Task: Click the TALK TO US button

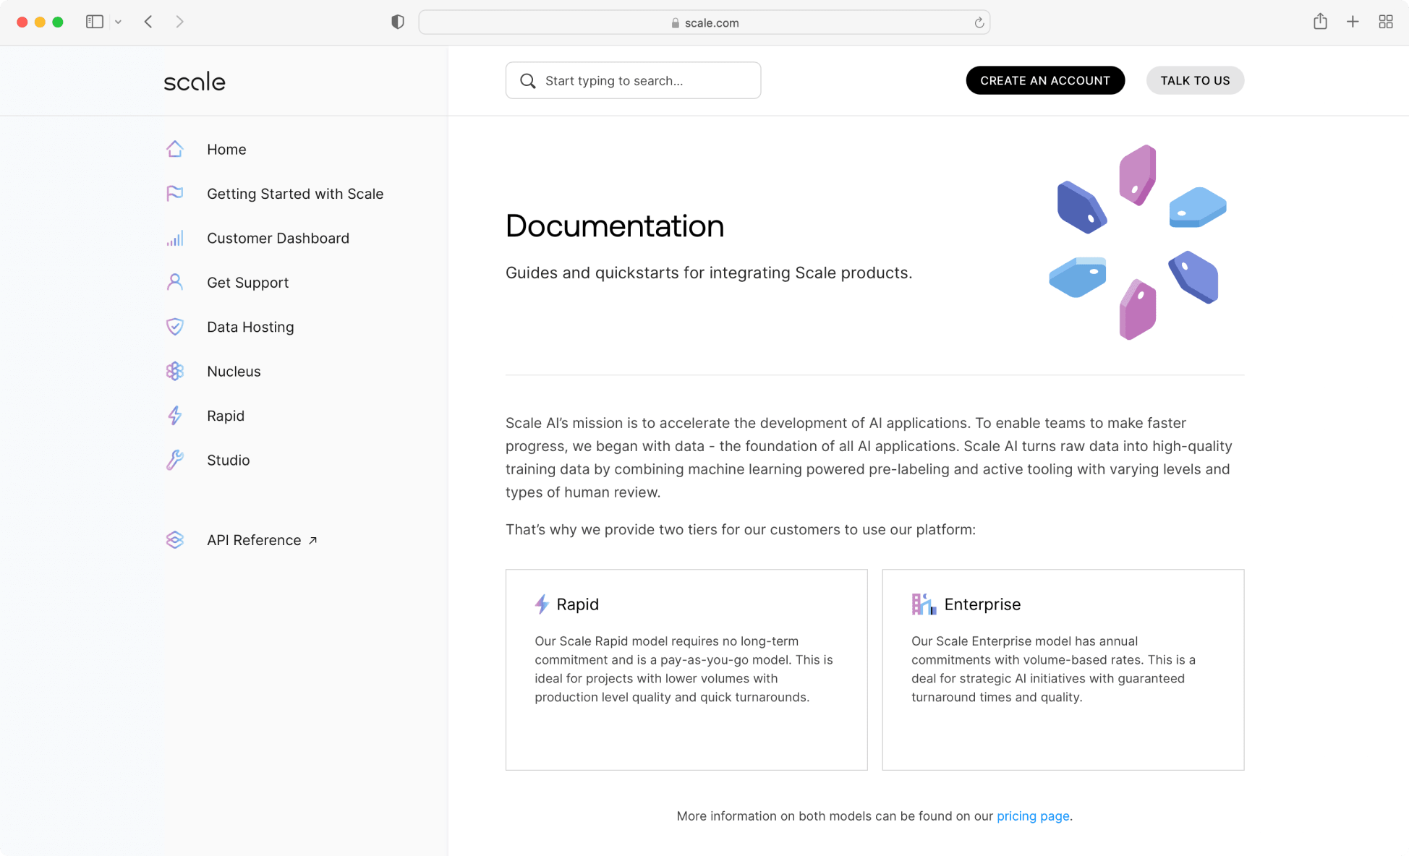Action: click(1195, 80)
